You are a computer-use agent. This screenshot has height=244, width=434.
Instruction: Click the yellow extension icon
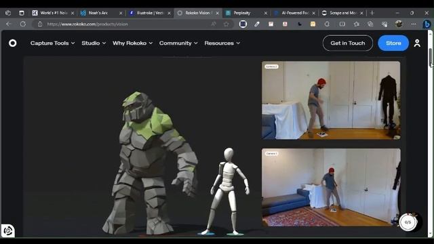pyautogui.click(x=313, y=24)
